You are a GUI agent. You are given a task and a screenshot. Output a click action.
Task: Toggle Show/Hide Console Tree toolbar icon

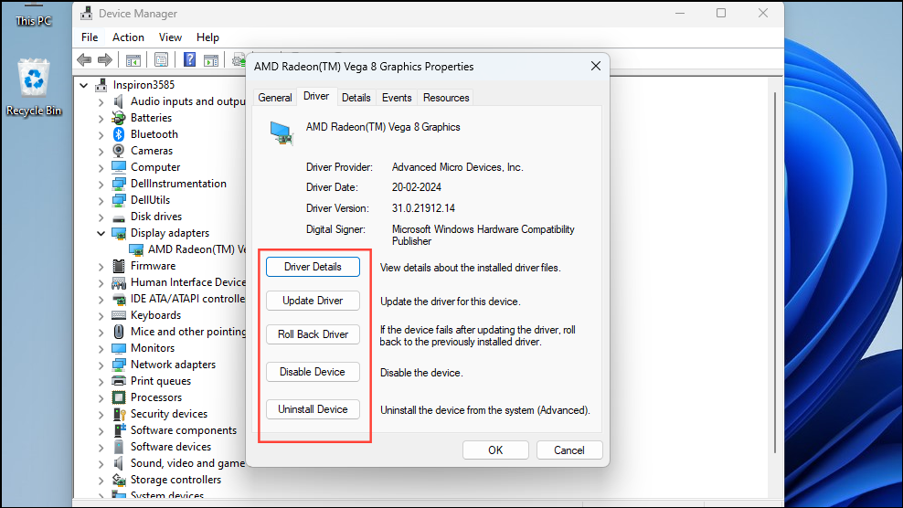coord(133,59)
